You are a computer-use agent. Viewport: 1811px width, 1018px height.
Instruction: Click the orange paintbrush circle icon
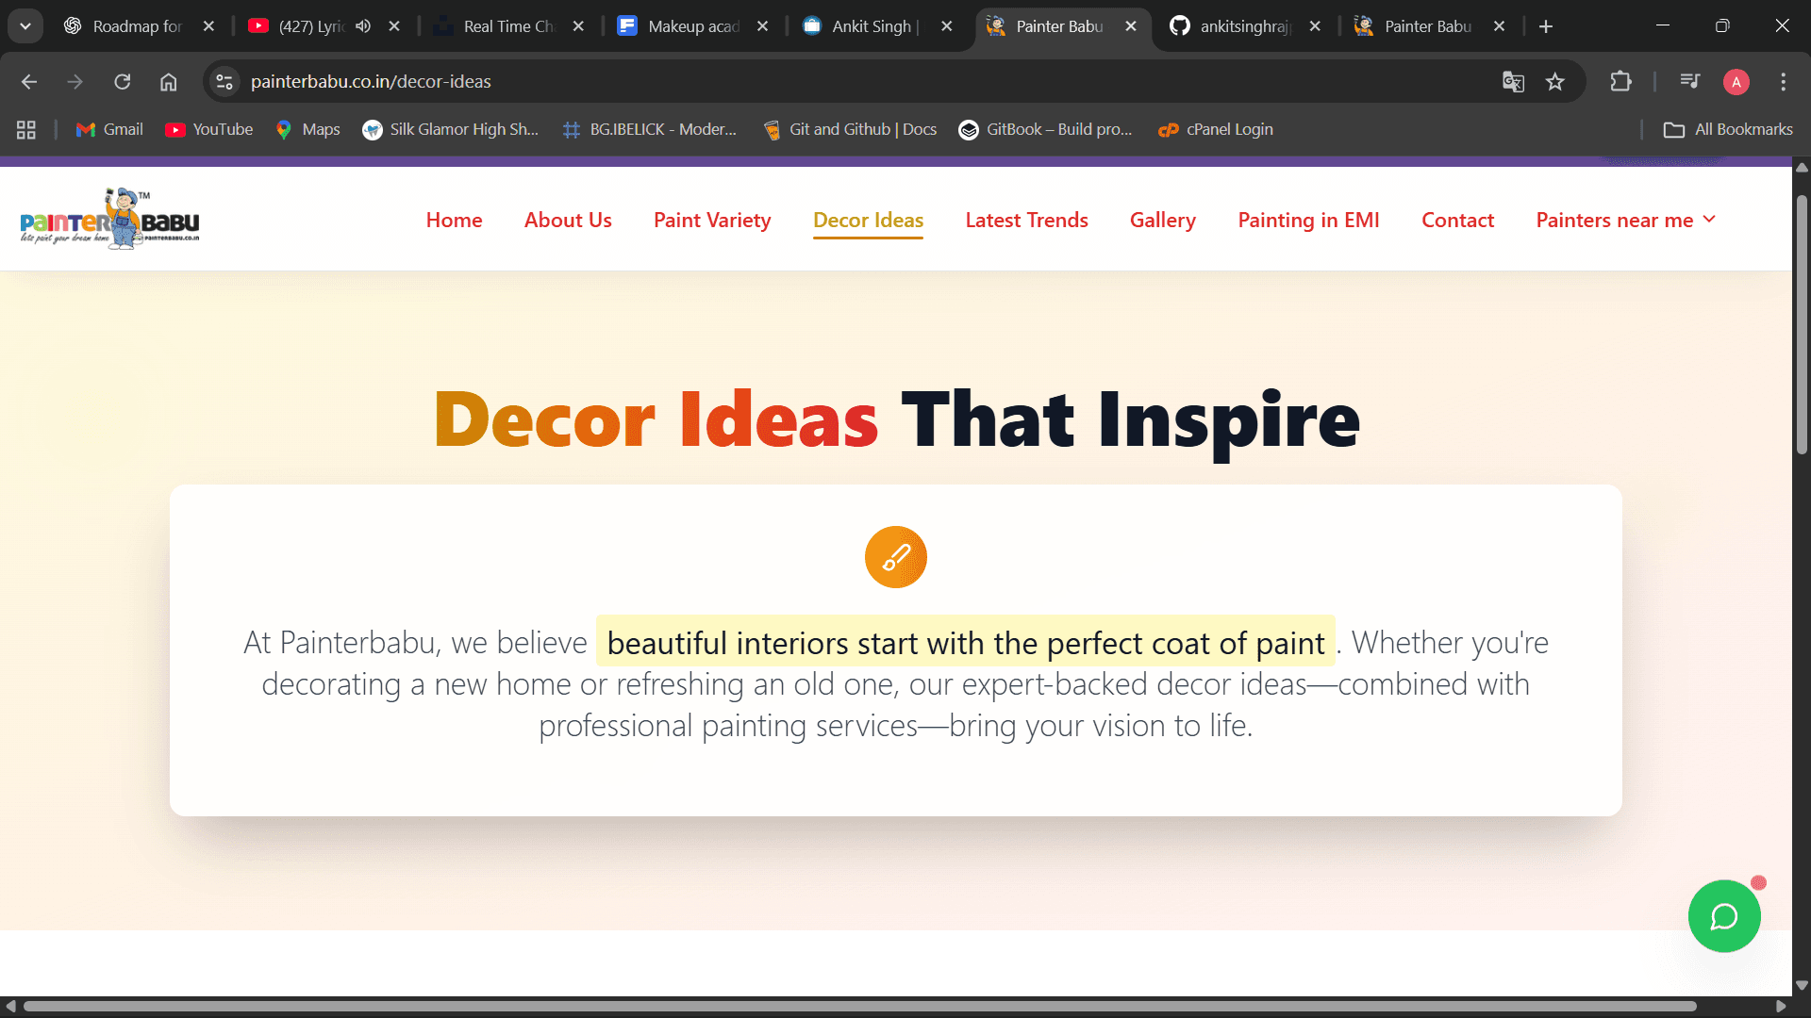(x=895, y=557)
